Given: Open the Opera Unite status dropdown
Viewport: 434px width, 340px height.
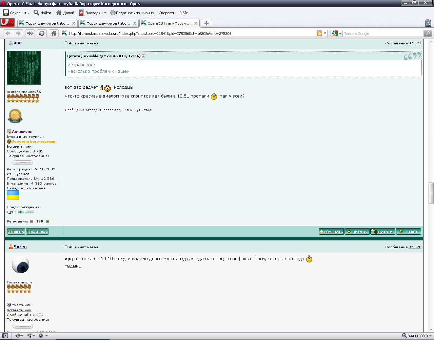Looking at the screenshot, I should click(x=31, y=336).
